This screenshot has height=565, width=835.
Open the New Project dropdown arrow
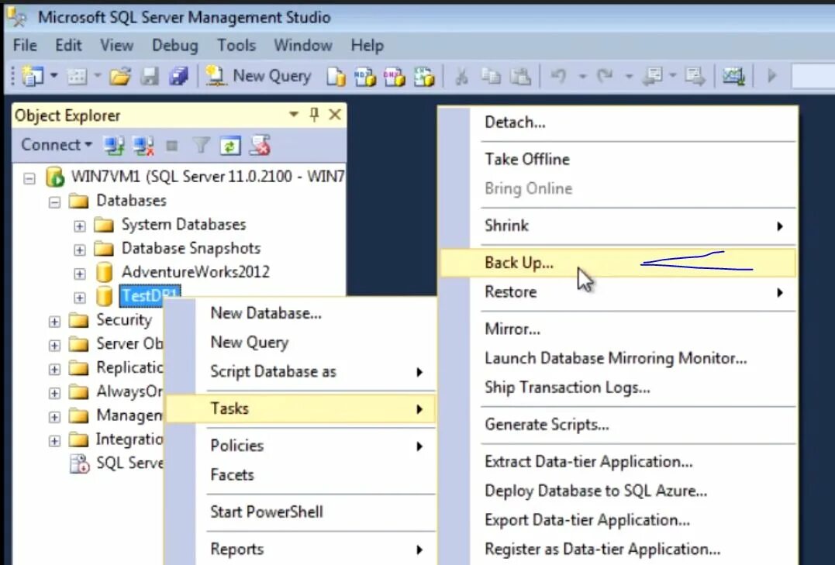click(53, 76)
